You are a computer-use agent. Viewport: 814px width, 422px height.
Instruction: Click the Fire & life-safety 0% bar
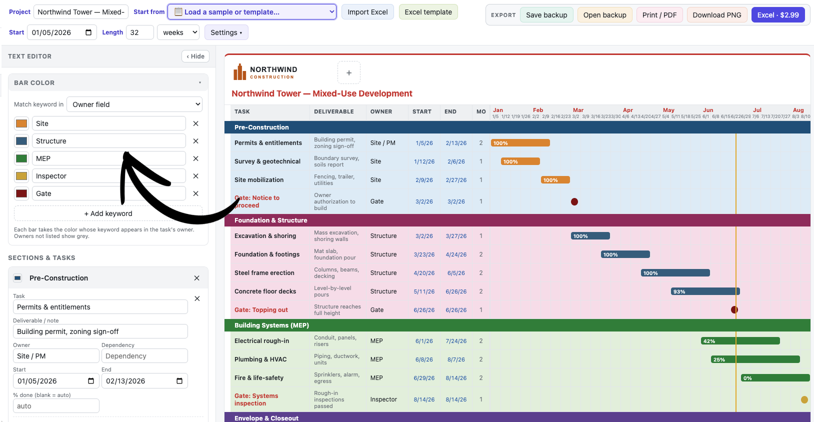click(x=775, y=378)
